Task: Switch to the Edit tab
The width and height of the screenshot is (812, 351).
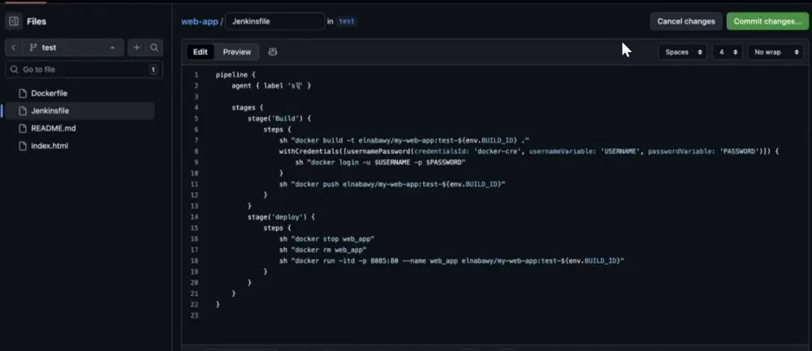Action: tap(201, 52)
